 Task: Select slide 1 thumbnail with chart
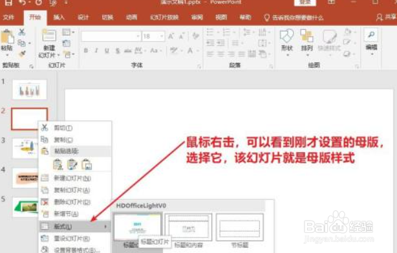click(x=29, y=90)
